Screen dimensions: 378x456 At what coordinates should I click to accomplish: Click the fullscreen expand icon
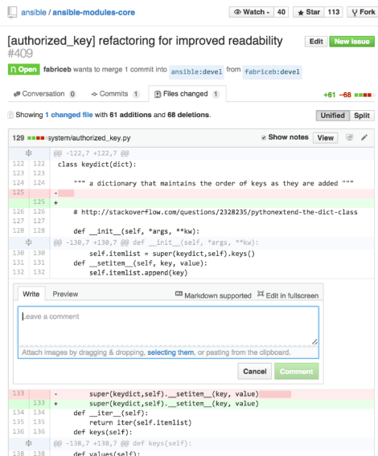pos(261,294)
